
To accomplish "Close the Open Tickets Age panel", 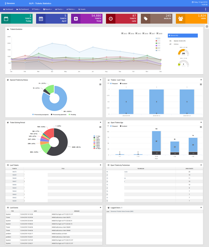I will pyautogui.click(x=201, y=122).
